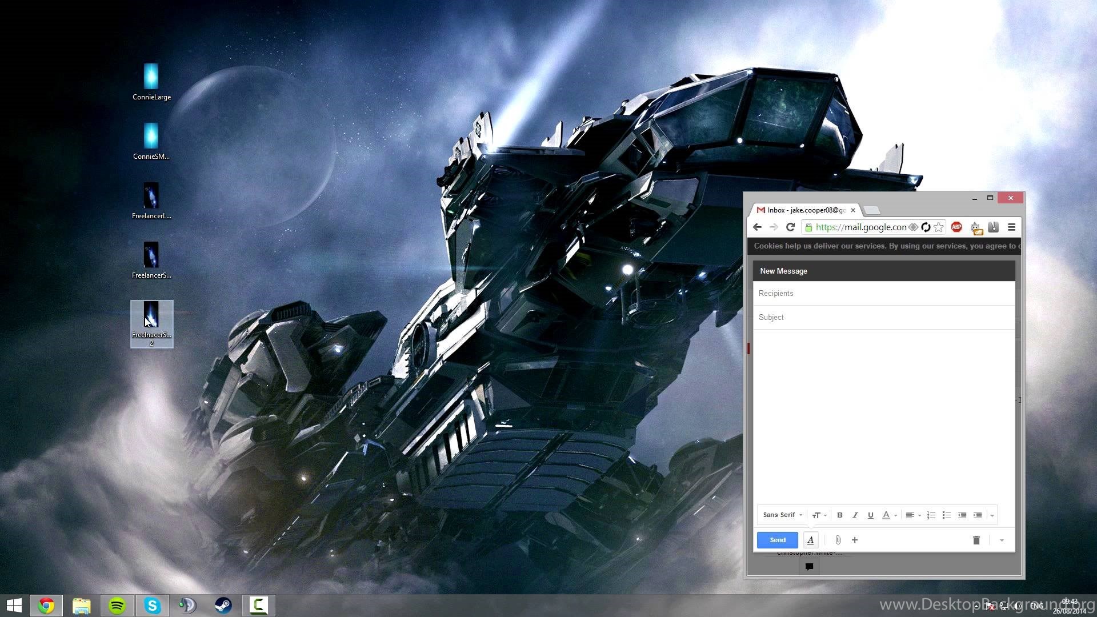The image size is (1097, 617).
Task: Reload the Gmail page
Action: tap(790, 227)
